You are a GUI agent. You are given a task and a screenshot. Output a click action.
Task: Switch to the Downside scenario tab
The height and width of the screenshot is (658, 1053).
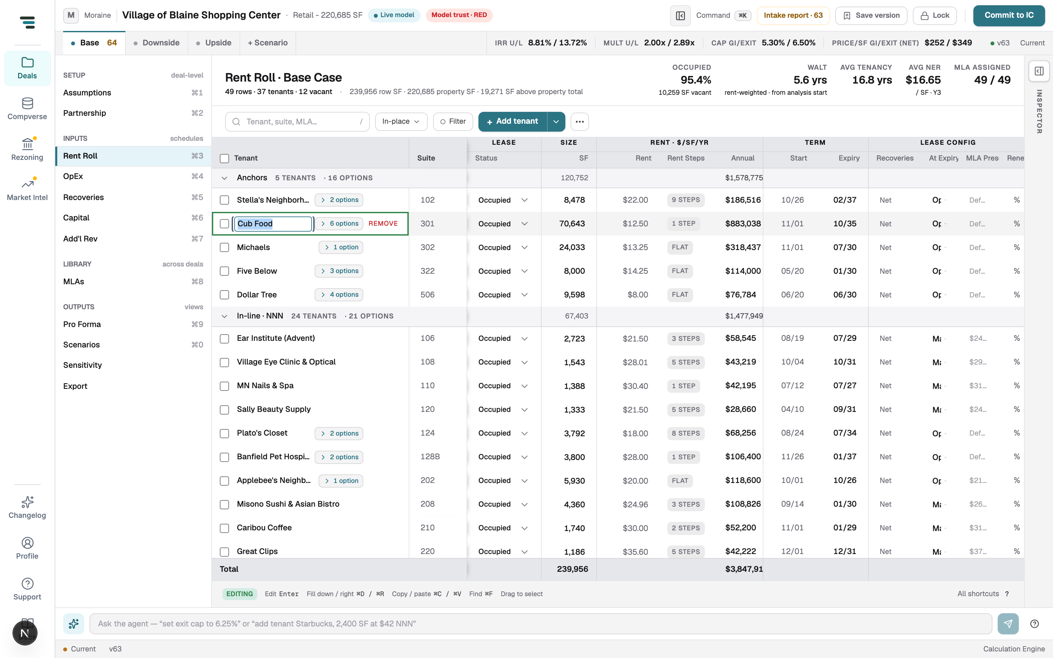click(x=157, y=43)
